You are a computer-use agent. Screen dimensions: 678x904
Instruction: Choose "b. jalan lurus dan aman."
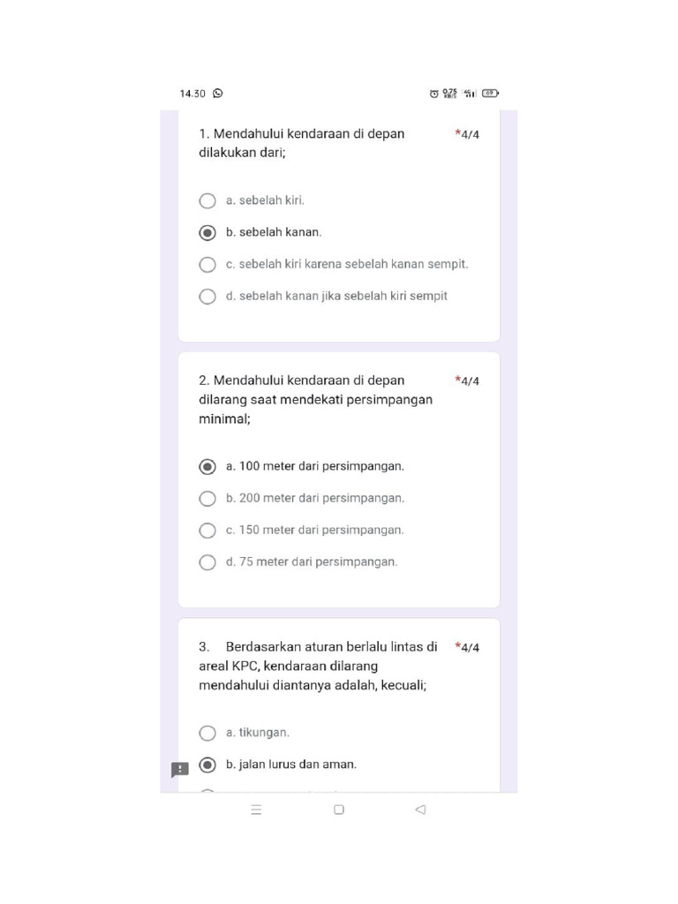(x=207, y=765)
